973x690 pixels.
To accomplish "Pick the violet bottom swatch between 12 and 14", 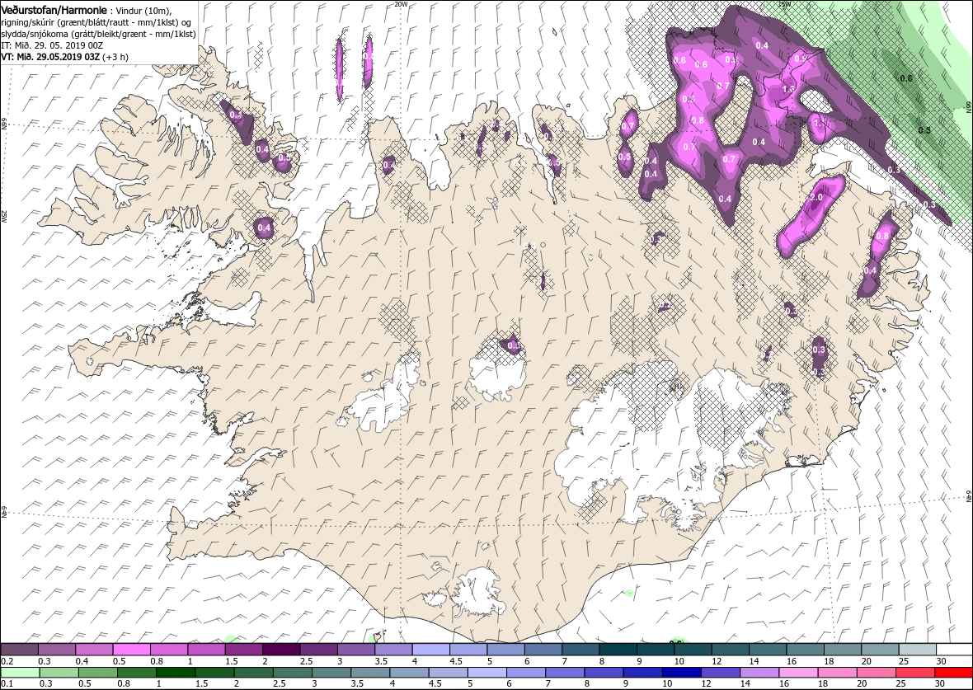I will (720, 673).
